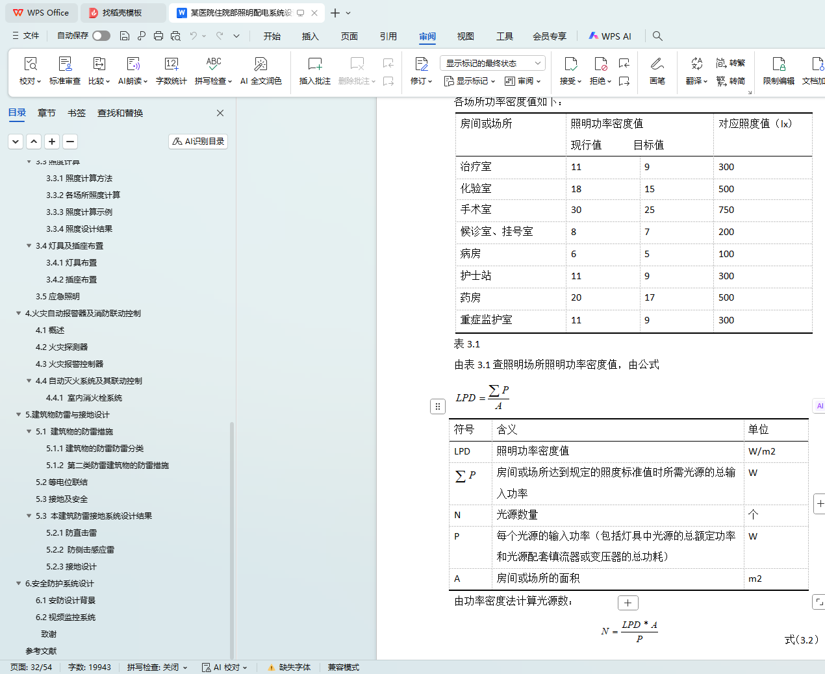Convert text with 转繁 button

pyautogui.click(x=731, y=63)
